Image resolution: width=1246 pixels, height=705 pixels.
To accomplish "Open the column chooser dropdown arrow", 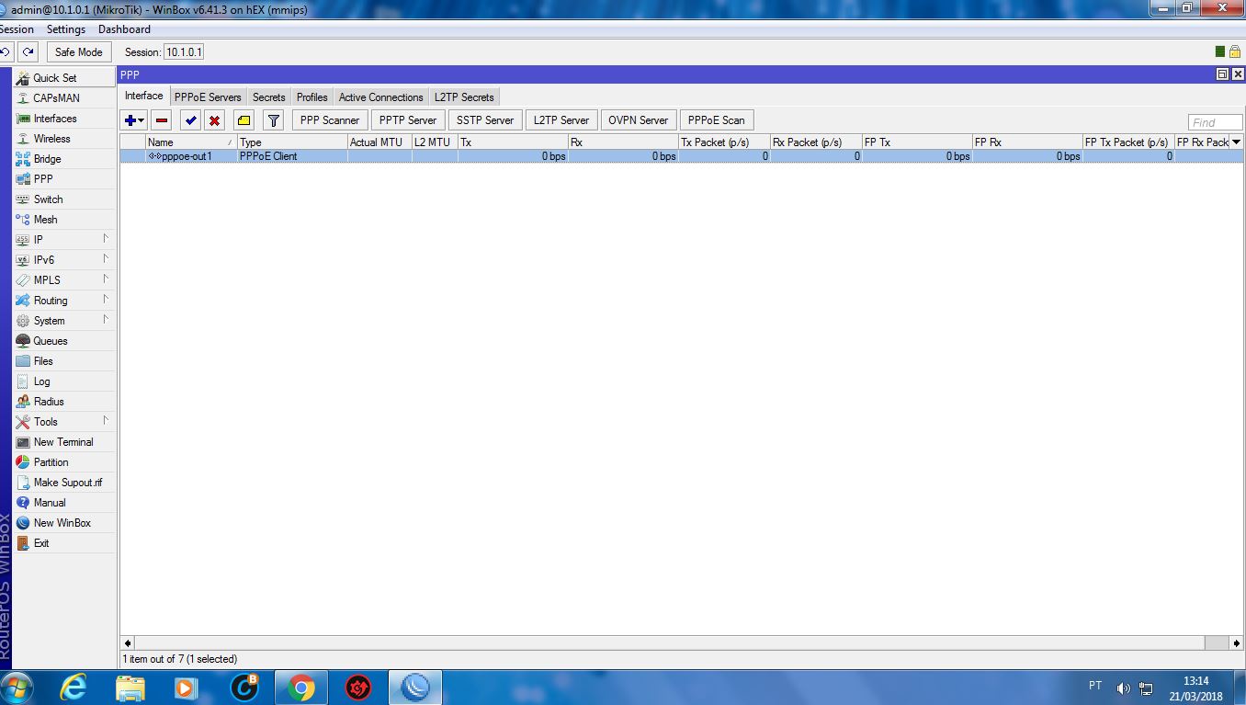I will click(1236, 142).
